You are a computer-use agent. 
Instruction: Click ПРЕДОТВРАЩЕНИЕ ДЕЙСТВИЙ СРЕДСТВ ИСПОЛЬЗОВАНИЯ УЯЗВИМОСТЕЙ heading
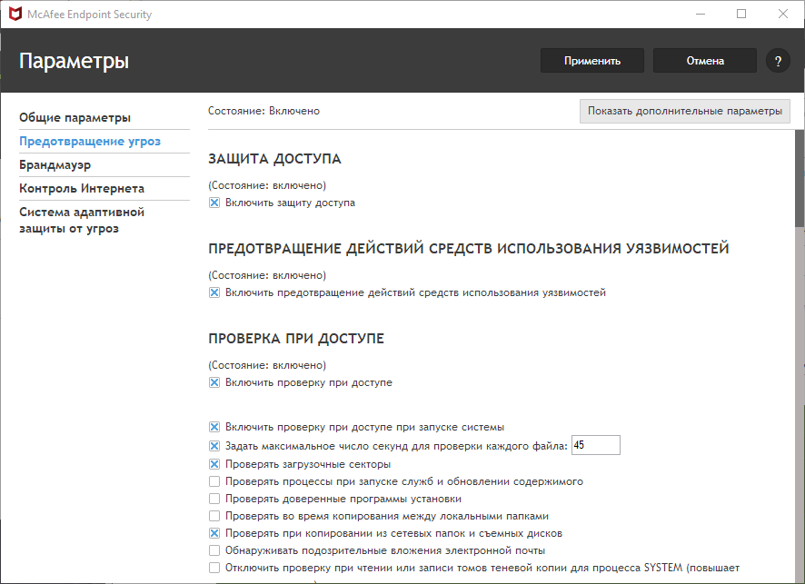[x=469, y=248]
